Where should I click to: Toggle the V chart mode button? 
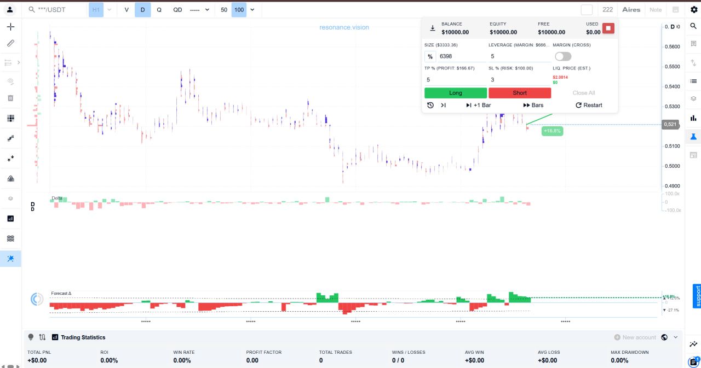(x=127, y=10)
